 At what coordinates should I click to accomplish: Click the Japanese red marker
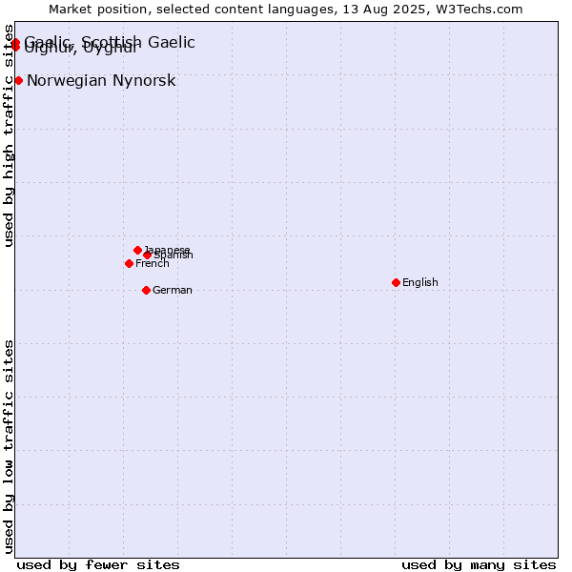coord(137,250)
